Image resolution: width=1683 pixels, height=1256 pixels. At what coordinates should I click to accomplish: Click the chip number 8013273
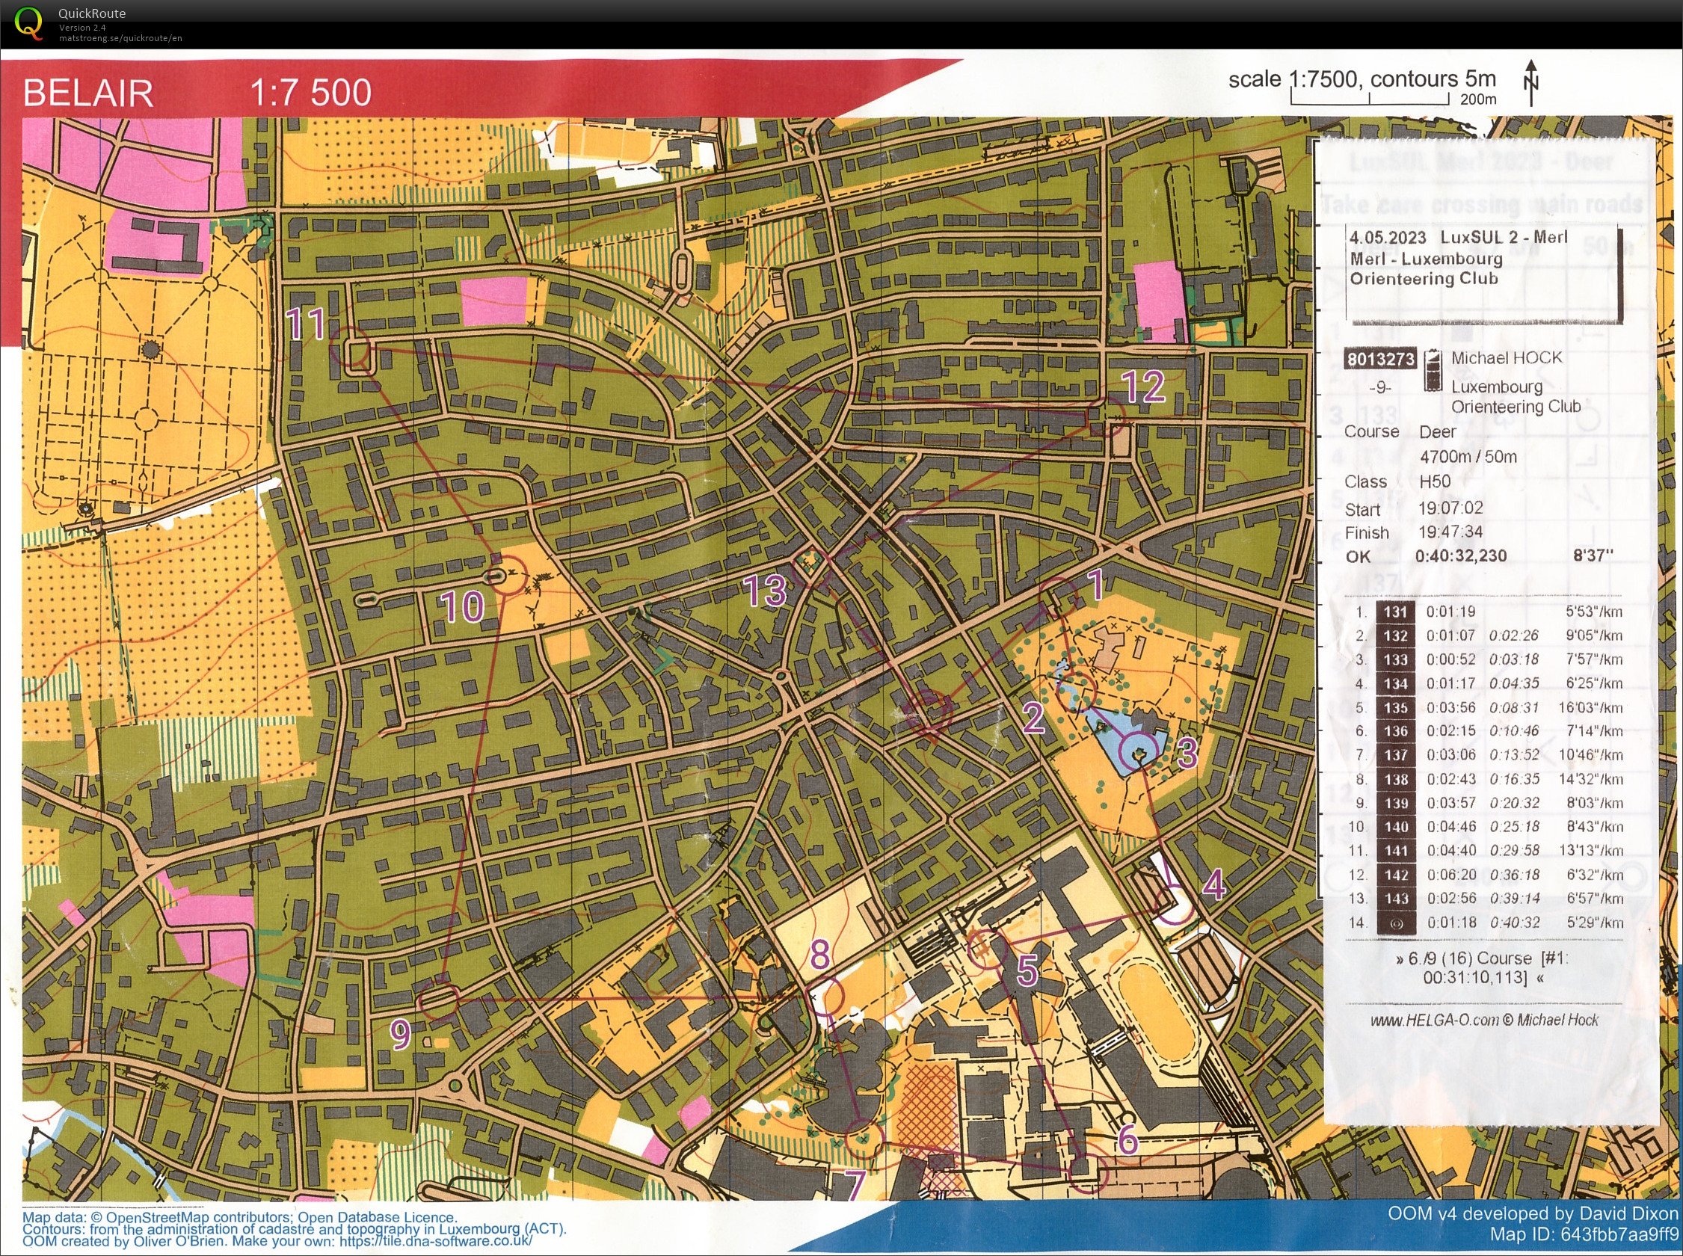(x=1381, y=360)
